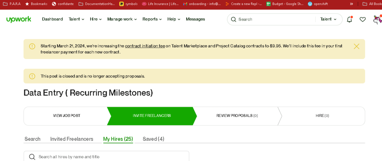Expand the Hire menu

click(95, 19)
